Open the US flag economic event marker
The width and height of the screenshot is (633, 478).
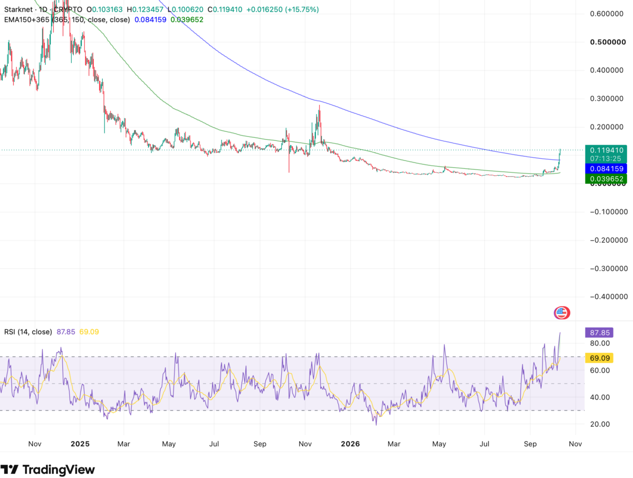click(x=562, y=313)
